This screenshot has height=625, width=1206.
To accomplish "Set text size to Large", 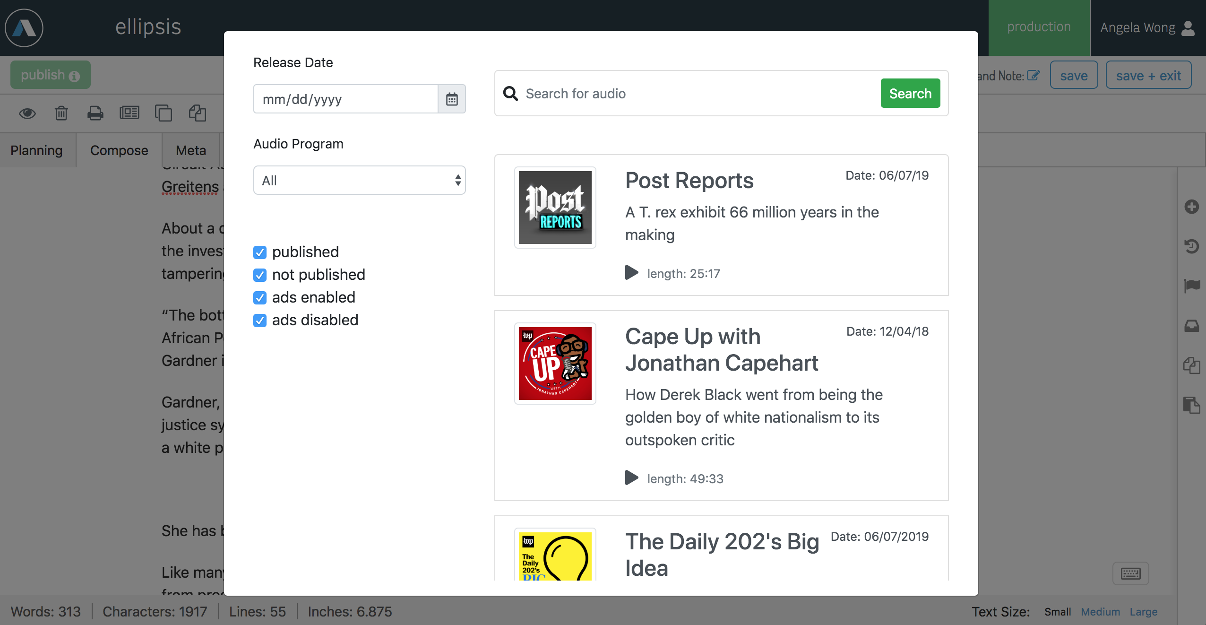I will (1144, 612).
